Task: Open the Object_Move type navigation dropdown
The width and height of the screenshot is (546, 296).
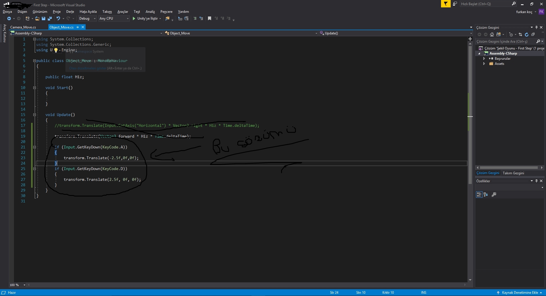Action: click(x=241, y=33)
